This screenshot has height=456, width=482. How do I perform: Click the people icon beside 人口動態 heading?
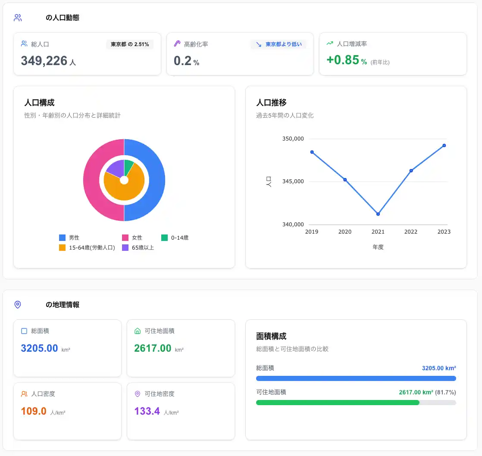[18, 18]
